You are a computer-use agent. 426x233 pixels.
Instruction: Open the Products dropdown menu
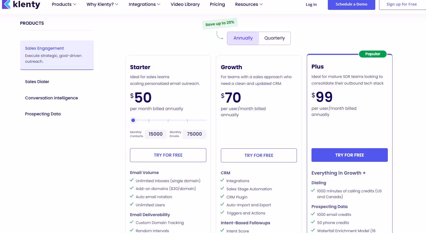(64, 4)
